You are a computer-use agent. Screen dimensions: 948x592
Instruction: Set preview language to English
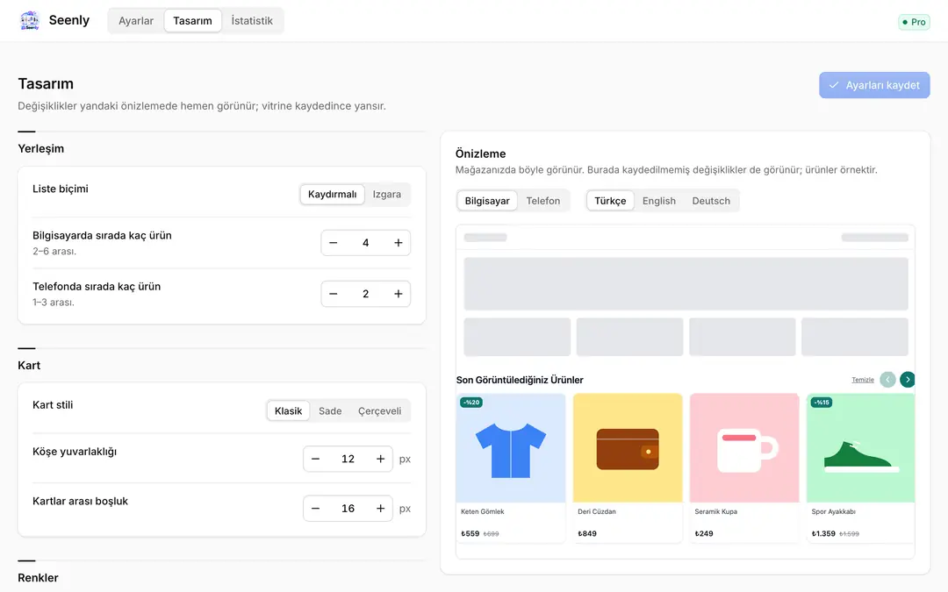click(x=659, y=201)
